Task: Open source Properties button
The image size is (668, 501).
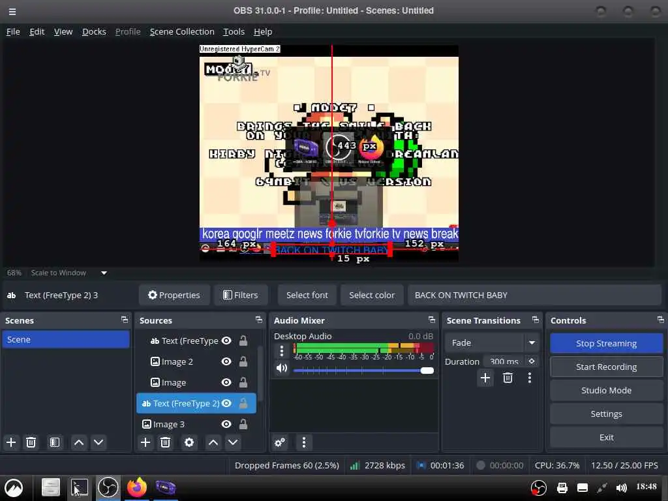Action: tap(174, 295)
